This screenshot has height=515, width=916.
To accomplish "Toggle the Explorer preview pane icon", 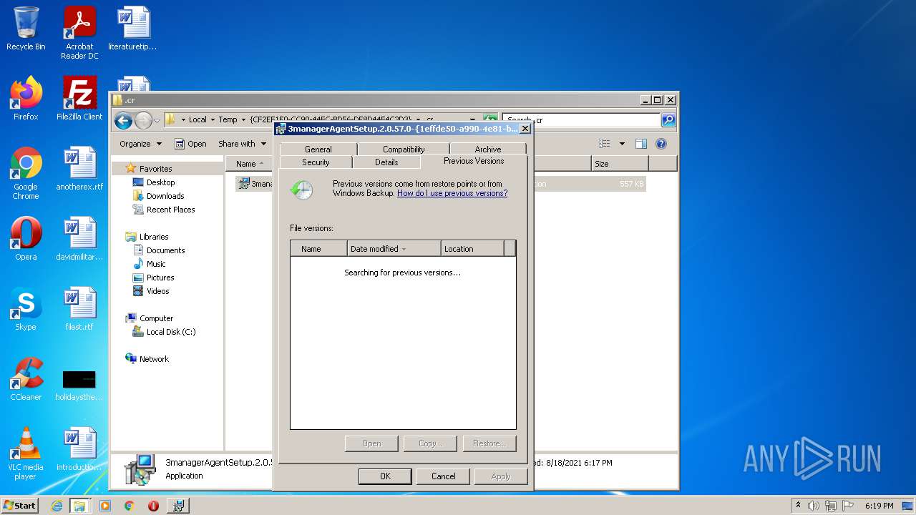I will 641,144.
